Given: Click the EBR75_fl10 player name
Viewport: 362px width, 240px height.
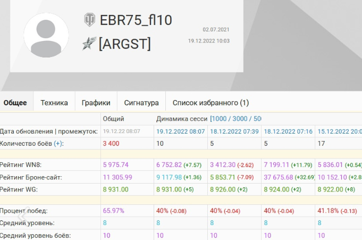Looking at the screenshot, I should pyautogui.click(x=136, y=20).
